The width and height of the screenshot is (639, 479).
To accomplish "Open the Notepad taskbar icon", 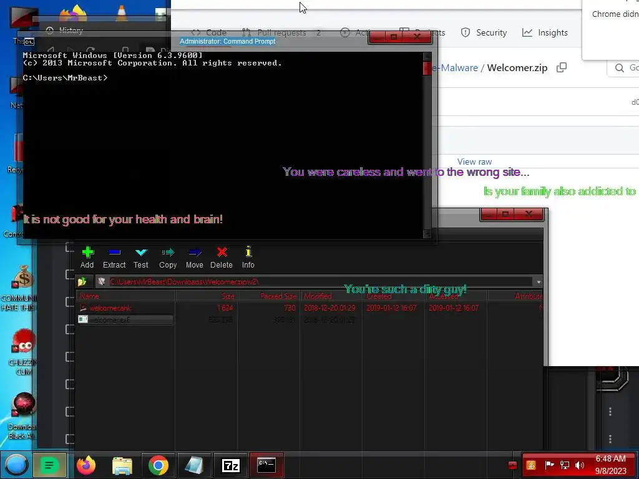I will click(195, 465).
